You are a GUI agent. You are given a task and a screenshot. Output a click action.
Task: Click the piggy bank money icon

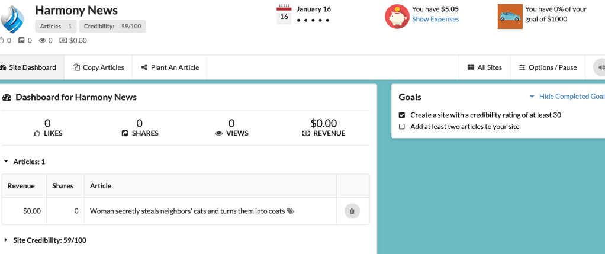click(x=397, y=17)
